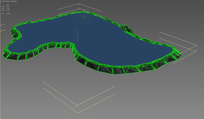Open the [+] viewport general menu
Screen dimensions: 204x119
click(2, 1)
